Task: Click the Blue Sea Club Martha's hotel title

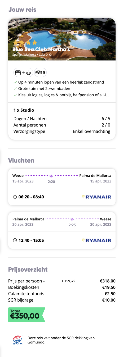Action: [x=41, y=49]
